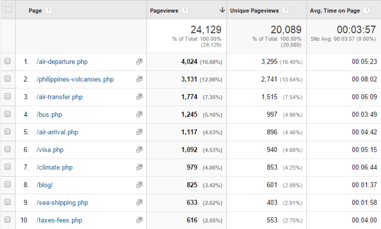
Task: Open external icon for /taxes-fees.php
Action: 140,220
